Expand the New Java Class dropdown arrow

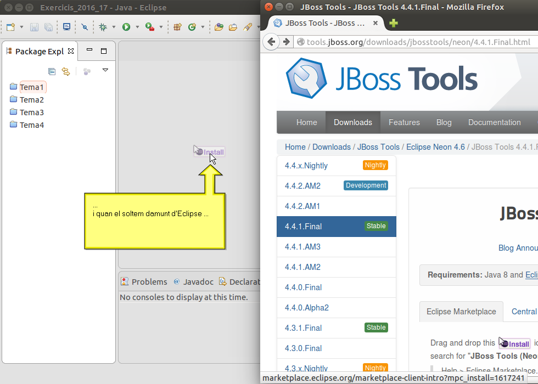point(203,27)
